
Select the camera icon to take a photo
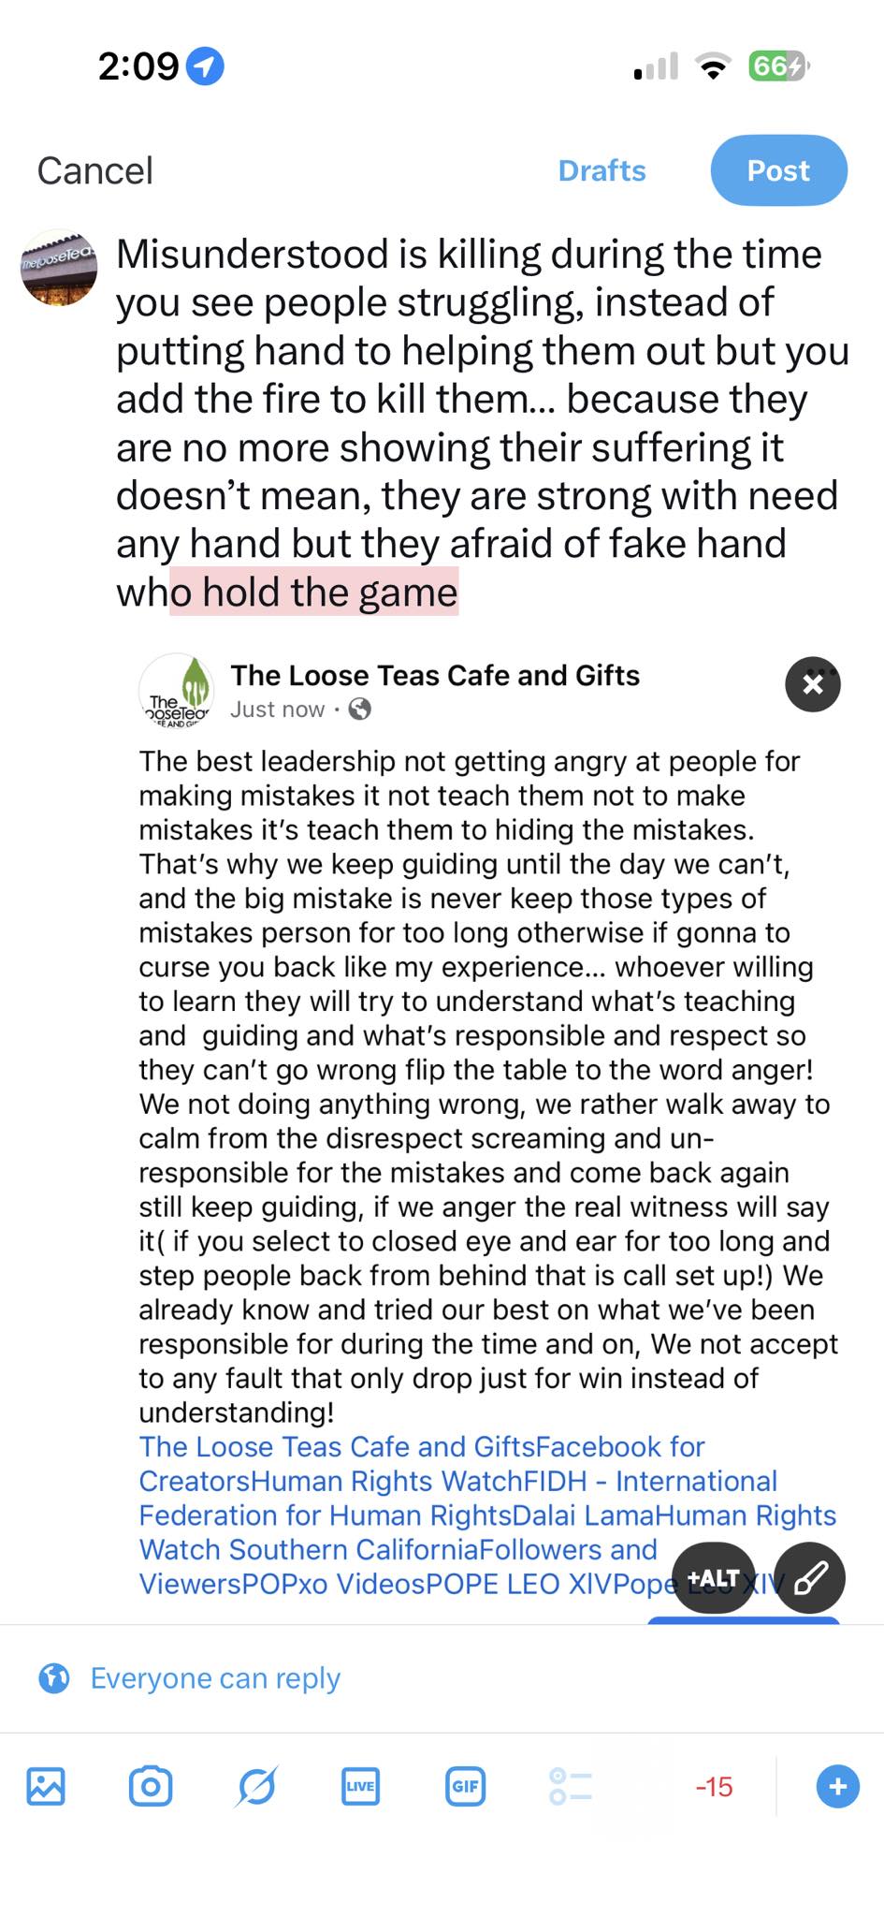point(152,1786)
